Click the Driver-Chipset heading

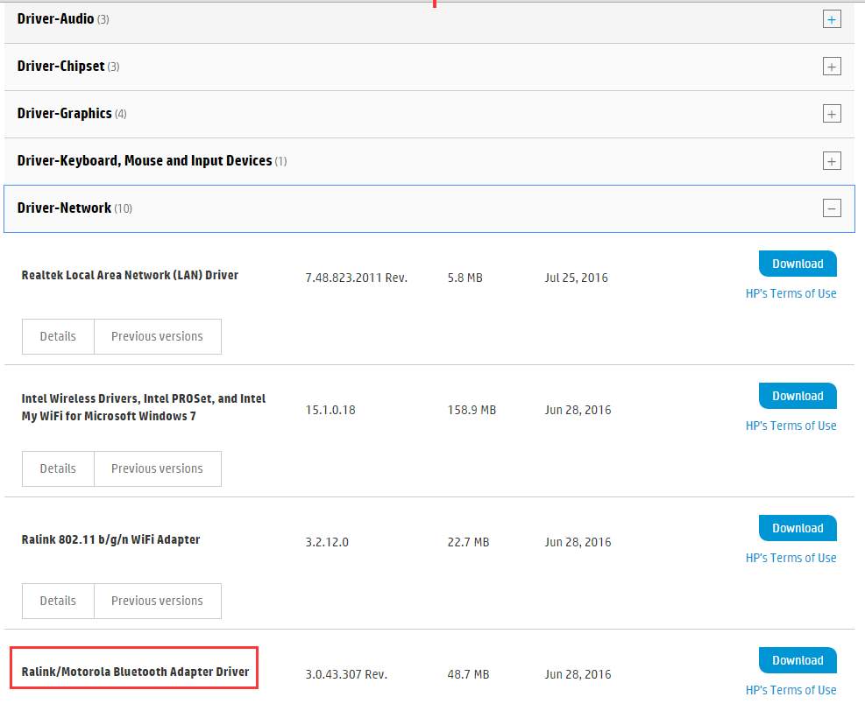(60, 67)
